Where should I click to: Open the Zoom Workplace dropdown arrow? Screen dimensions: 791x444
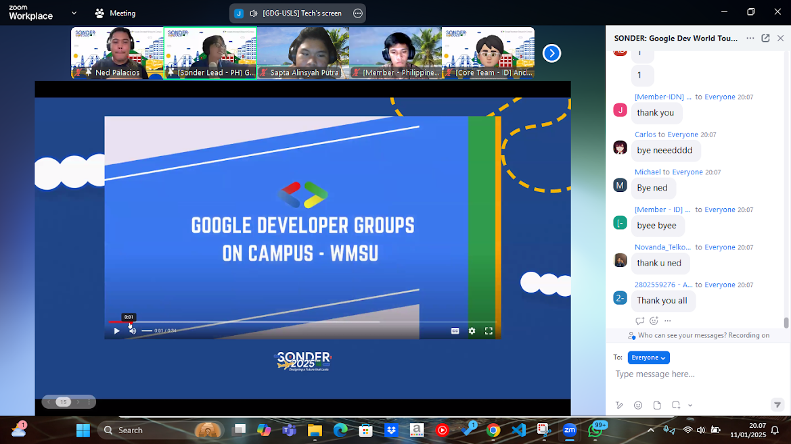pyautogui.click(x=74, y=13)
